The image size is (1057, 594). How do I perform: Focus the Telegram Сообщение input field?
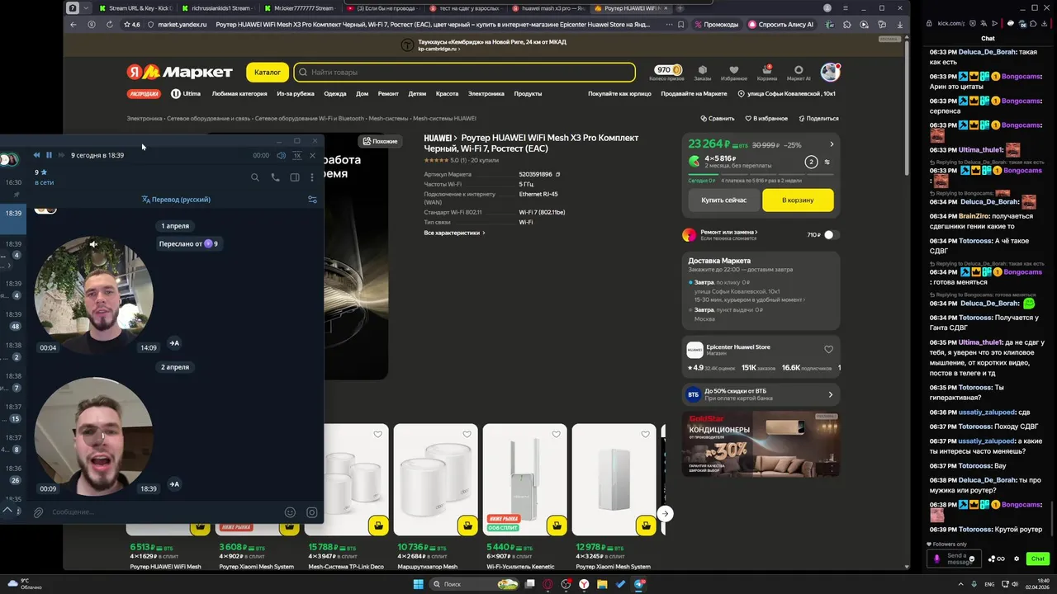[164, 512]
